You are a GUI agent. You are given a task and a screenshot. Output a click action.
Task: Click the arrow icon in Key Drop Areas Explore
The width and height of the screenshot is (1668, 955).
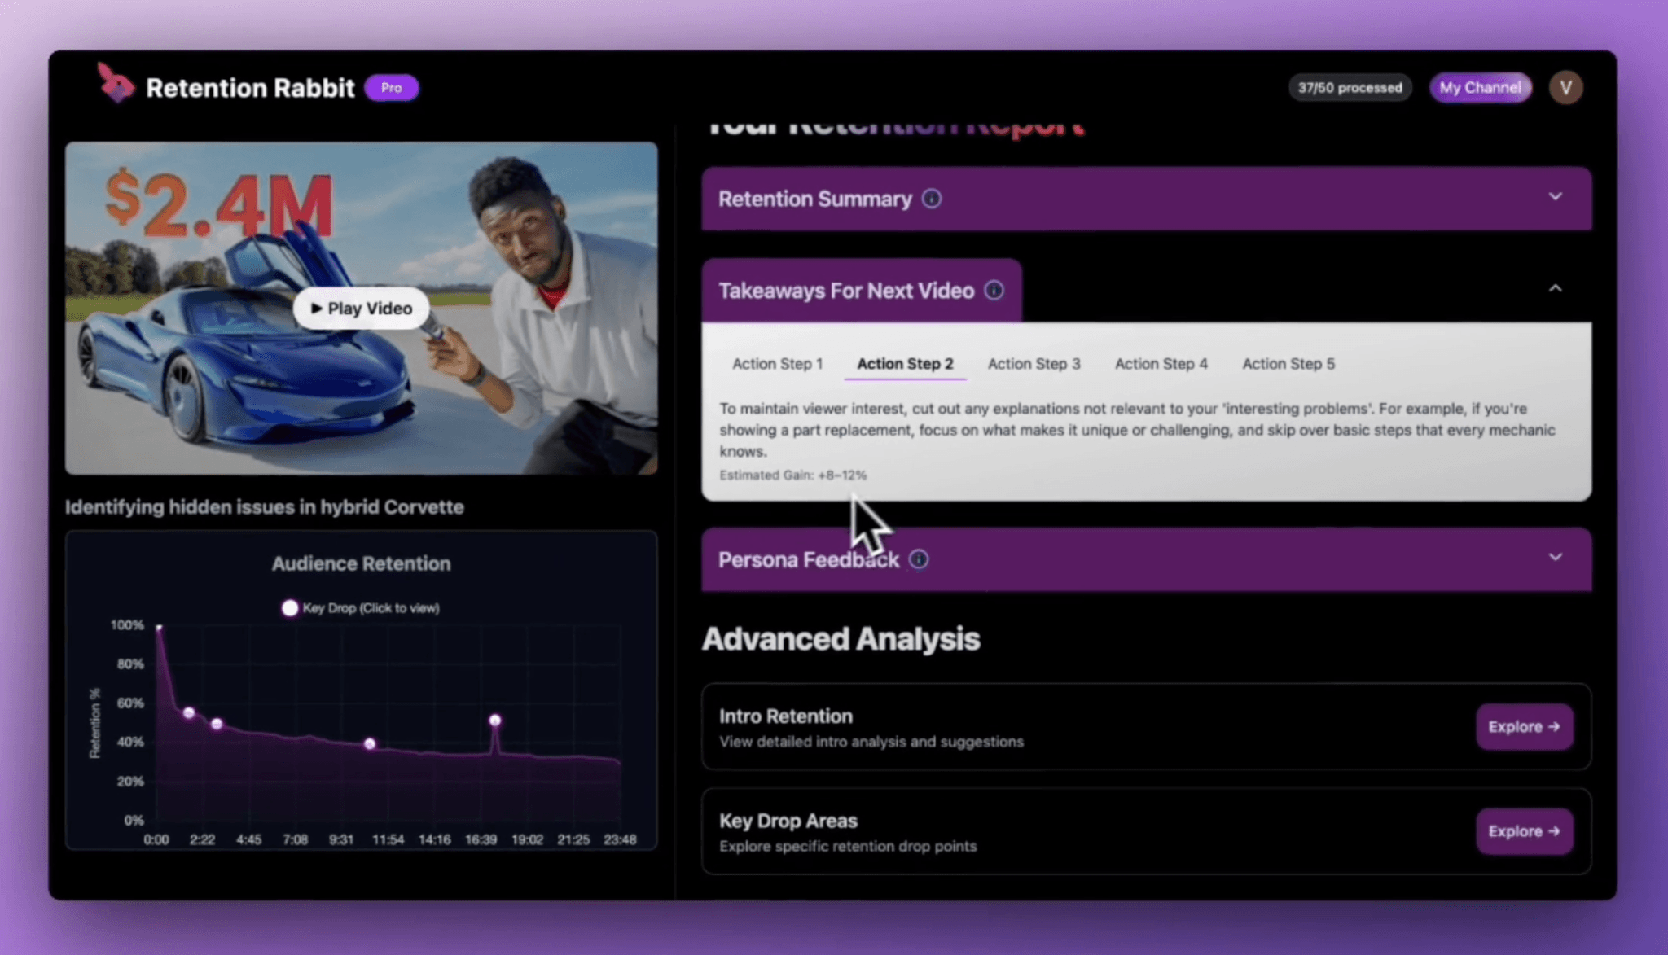pos(1554,831)
